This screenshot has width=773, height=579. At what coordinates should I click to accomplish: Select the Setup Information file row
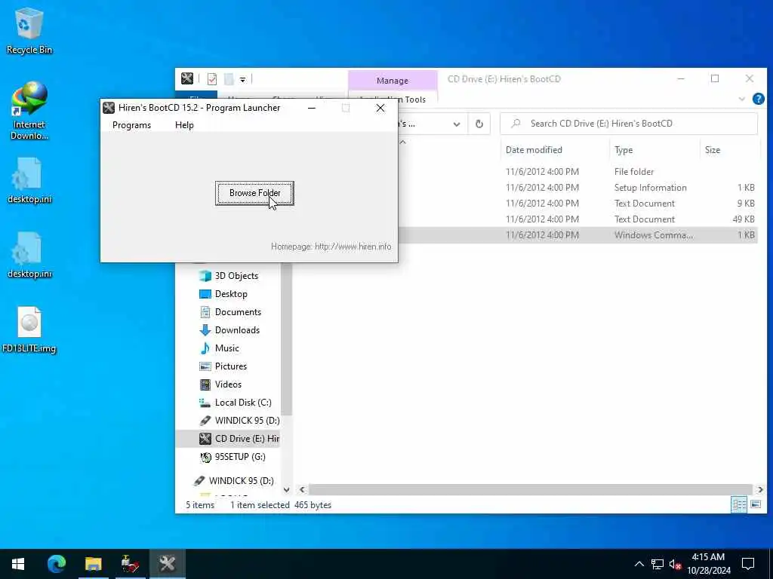[577, 188]
